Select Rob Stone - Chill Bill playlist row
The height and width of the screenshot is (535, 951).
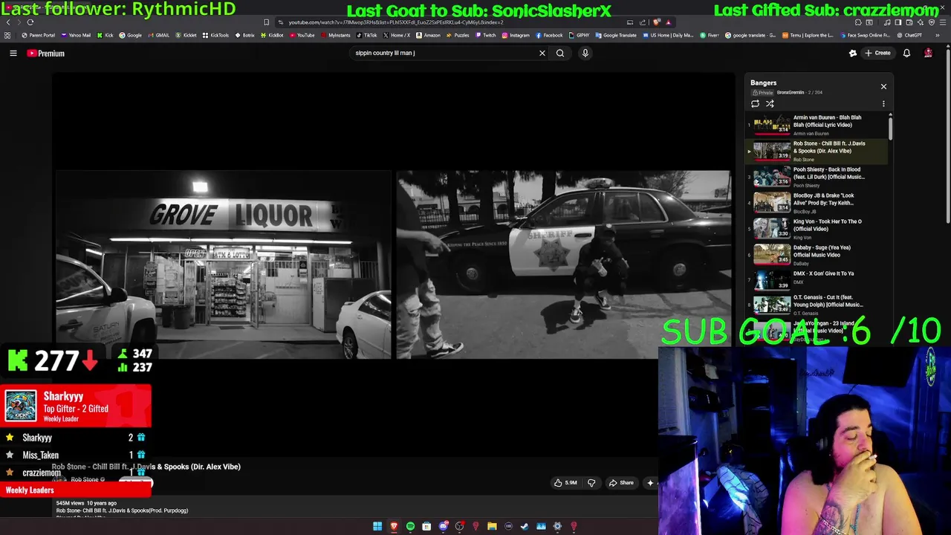817,151
